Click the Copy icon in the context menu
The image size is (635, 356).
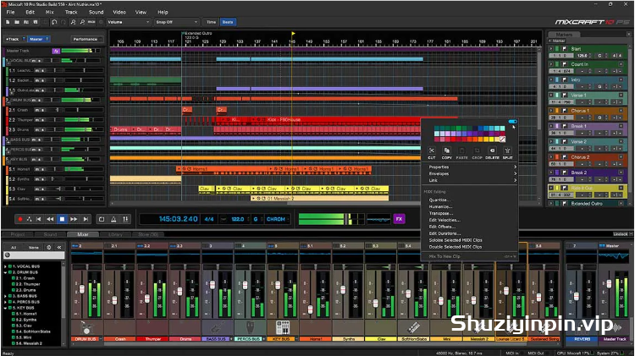(x=447, y=151)
